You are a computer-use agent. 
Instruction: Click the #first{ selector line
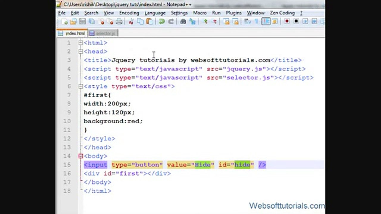coord(97,95)
